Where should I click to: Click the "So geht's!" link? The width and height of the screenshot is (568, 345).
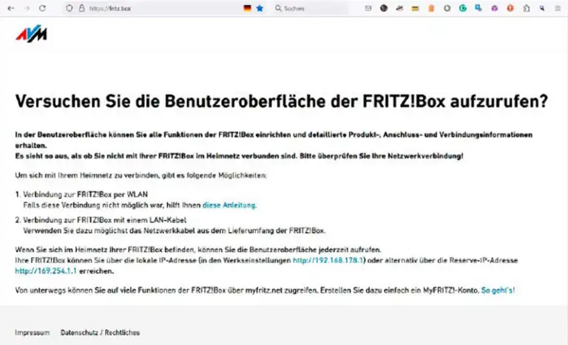(498, 290)
